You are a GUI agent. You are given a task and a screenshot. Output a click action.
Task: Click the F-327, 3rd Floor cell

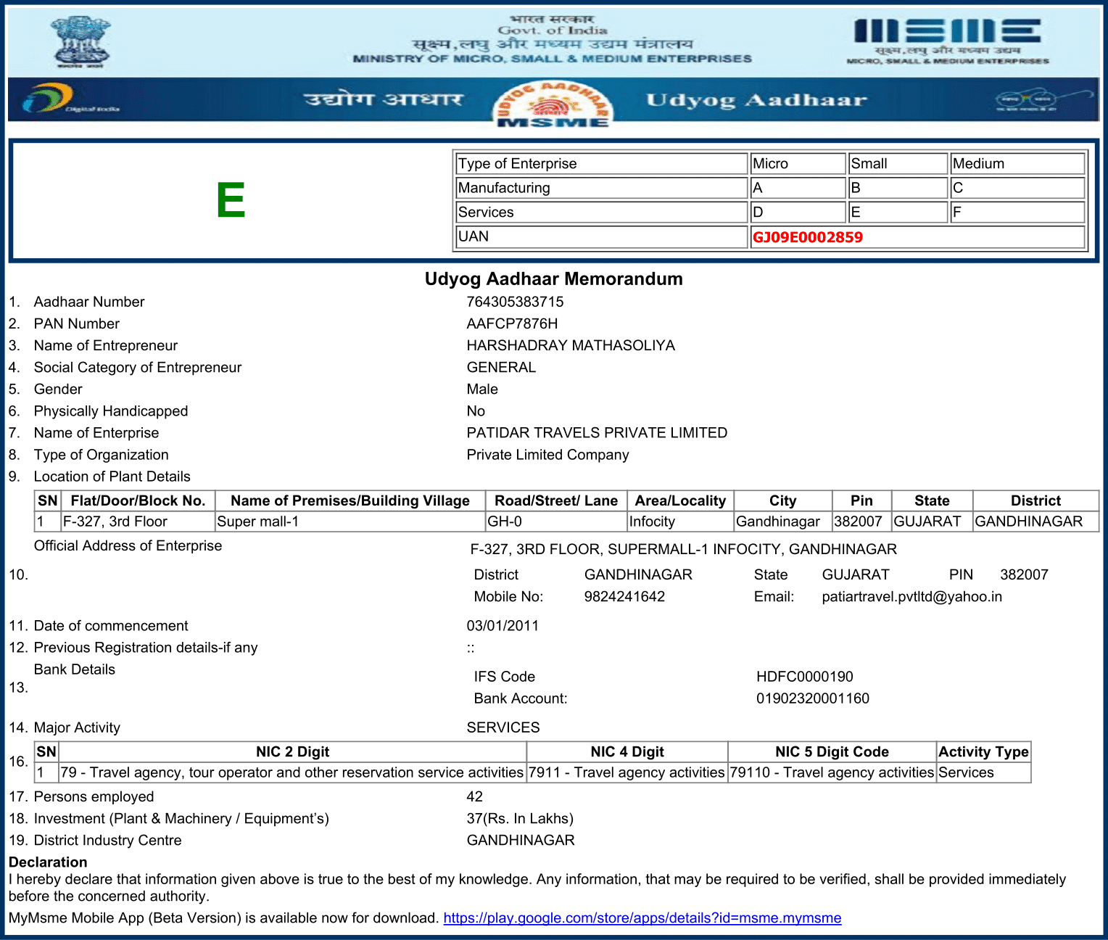coord(138,521)
